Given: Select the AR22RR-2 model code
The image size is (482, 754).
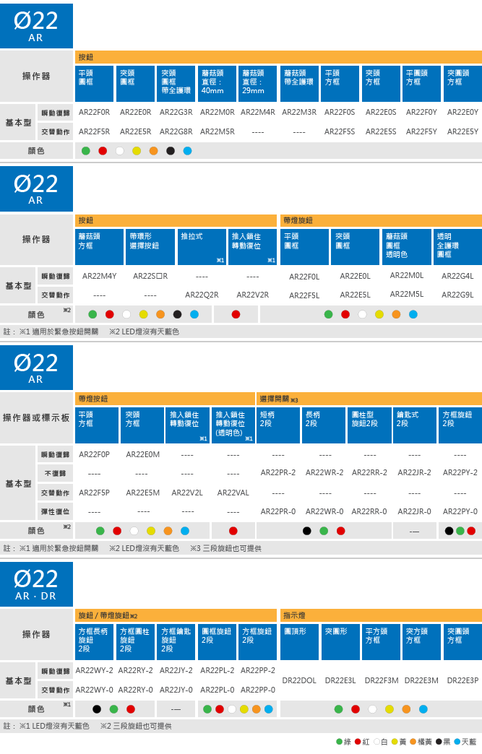Looking at the screenshot, I should coord(369,472).
